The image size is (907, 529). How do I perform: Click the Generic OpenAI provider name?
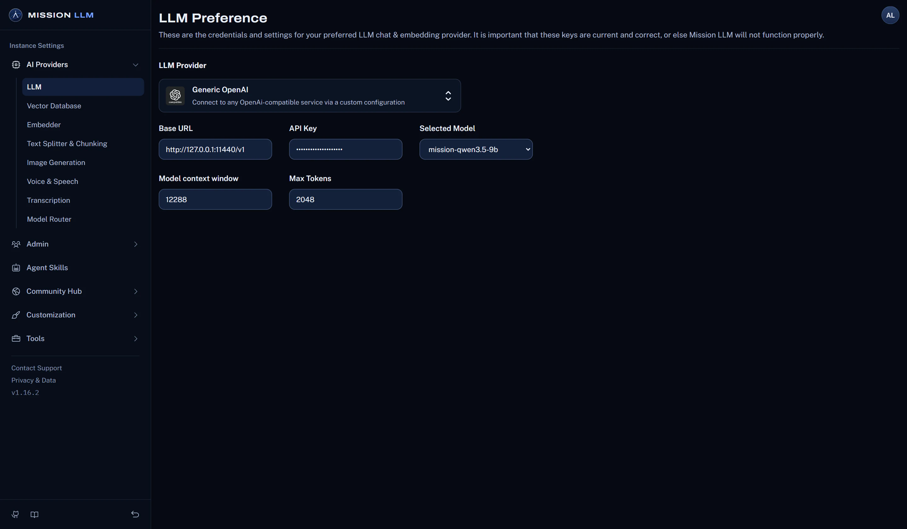220,90
